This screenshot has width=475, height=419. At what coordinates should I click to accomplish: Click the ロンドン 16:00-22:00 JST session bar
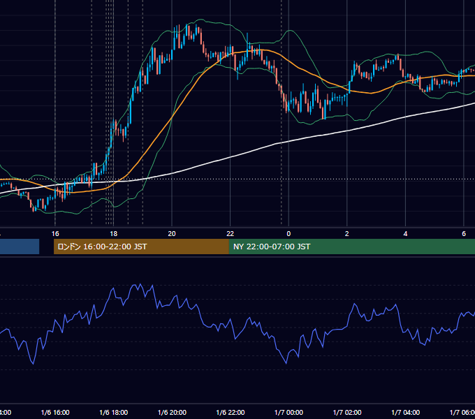tap(141, 247)
